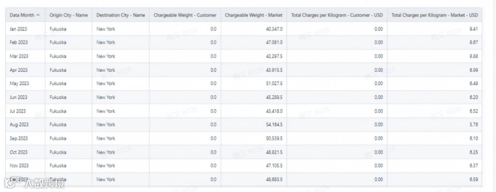
Task: Sort by Origin City - Name column header
Action: point(68,15)
